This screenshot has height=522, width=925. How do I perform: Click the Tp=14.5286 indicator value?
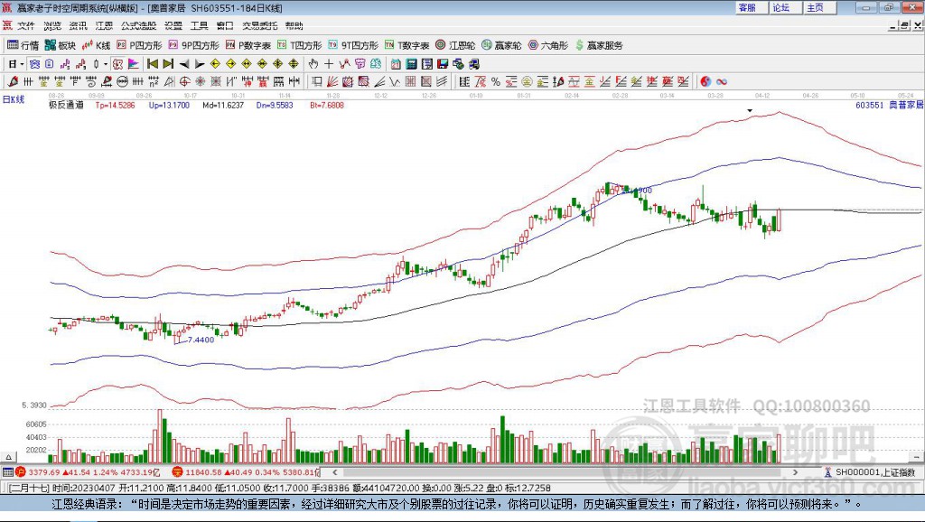coord(115,105)
